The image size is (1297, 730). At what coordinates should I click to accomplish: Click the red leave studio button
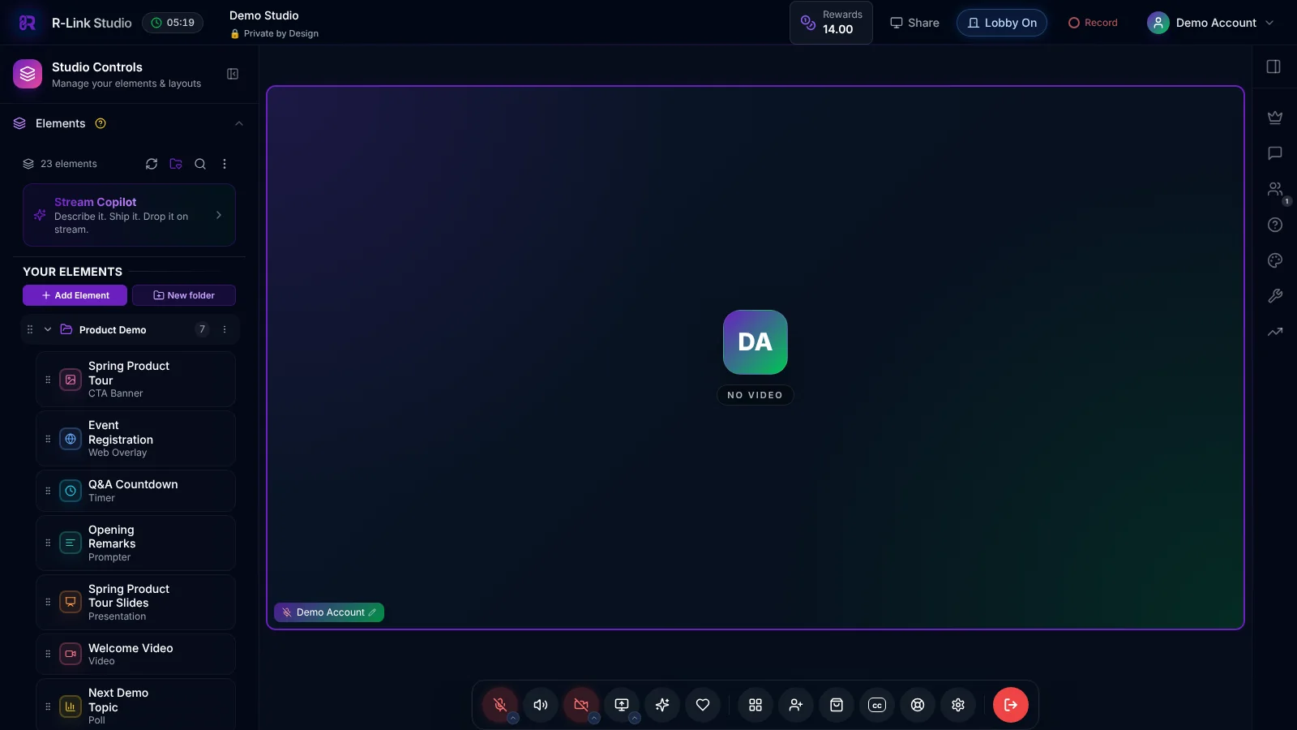pyautogui.click(x=1011, y=705)
